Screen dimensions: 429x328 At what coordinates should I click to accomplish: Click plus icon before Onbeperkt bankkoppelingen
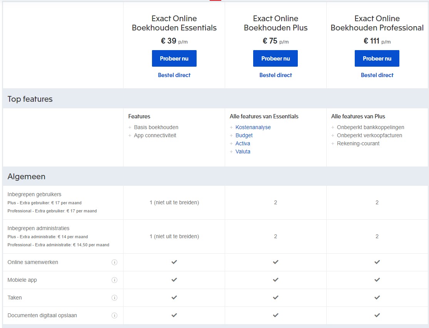pyautogui.click(x=333, y=128)
